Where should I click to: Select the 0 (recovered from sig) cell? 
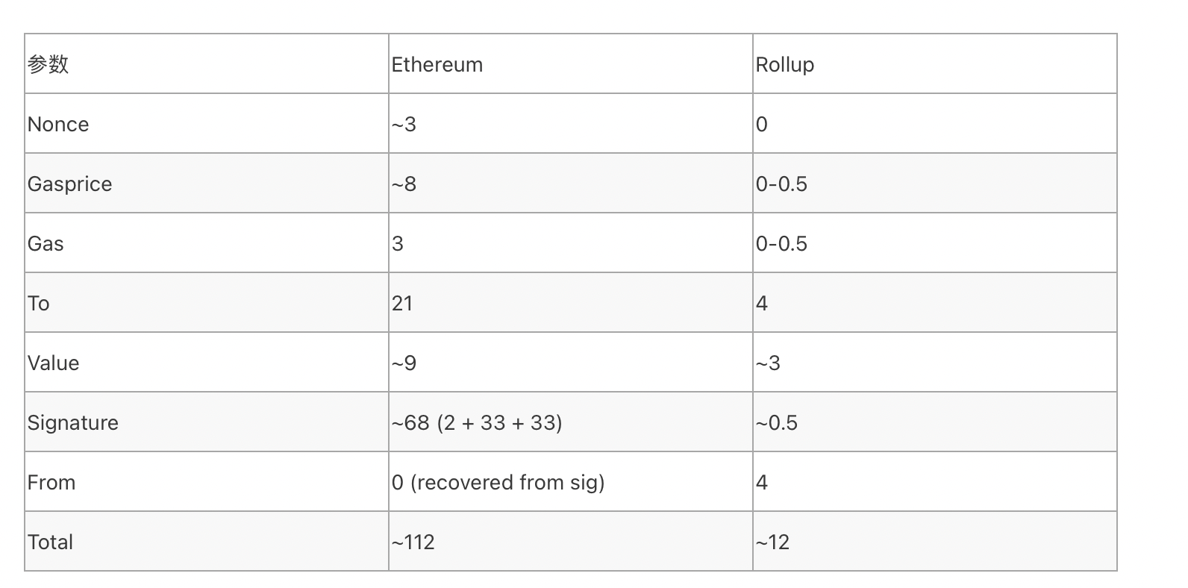[x=498, y=483]
